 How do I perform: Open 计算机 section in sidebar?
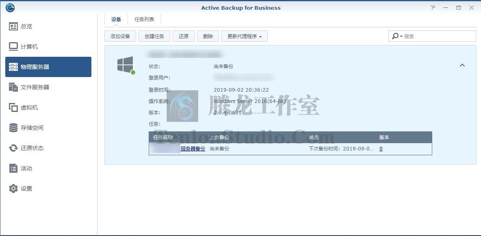coord(29,47)
